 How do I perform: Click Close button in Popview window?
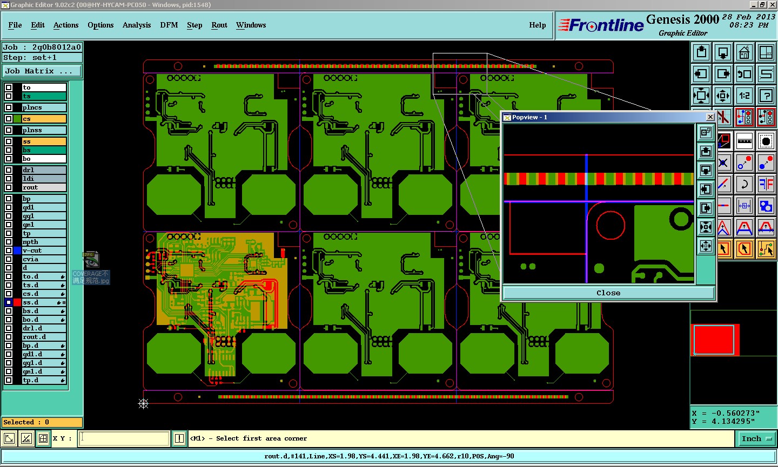point(608,293)
